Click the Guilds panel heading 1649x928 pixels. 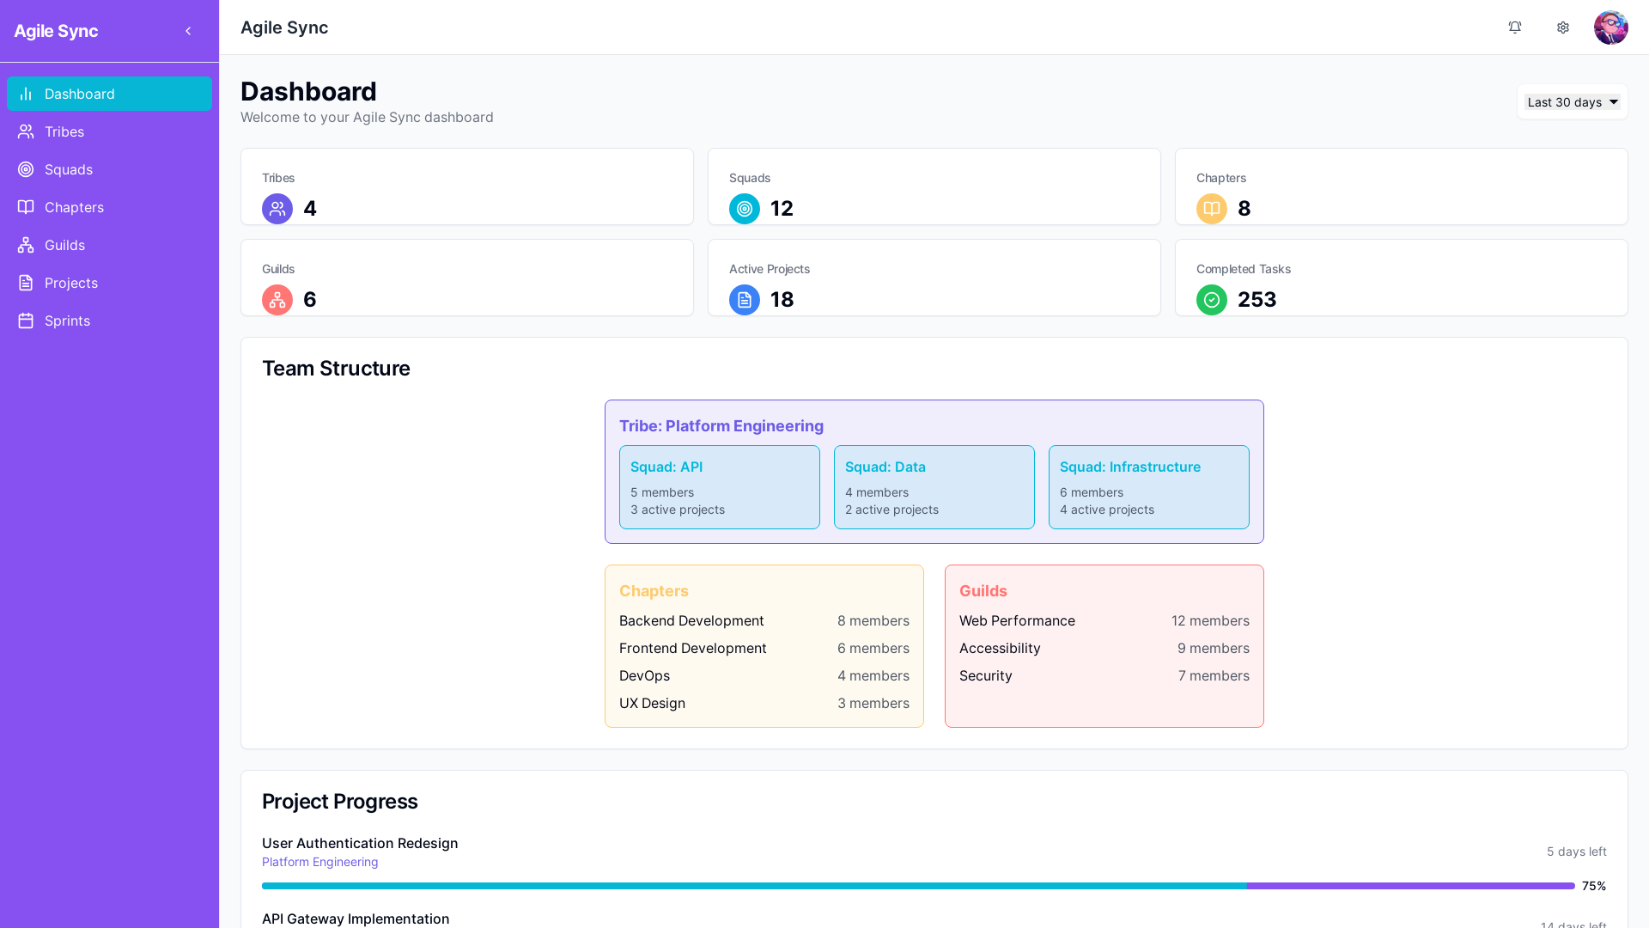coord(983,591)
